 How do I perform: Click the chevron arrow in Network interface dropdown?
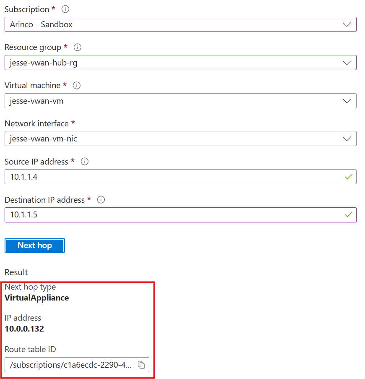click(347, 139)
